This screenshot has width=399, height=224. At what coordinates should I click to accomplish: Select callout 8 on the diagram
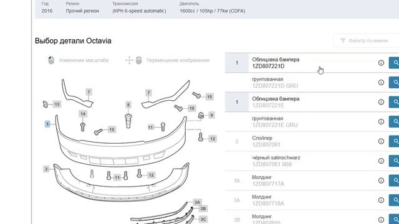pos(128,105)
